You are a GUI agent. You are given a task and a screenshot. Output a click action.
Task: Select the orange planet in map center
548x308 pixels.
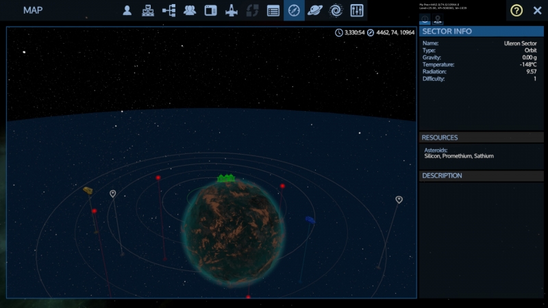[233, 226]
